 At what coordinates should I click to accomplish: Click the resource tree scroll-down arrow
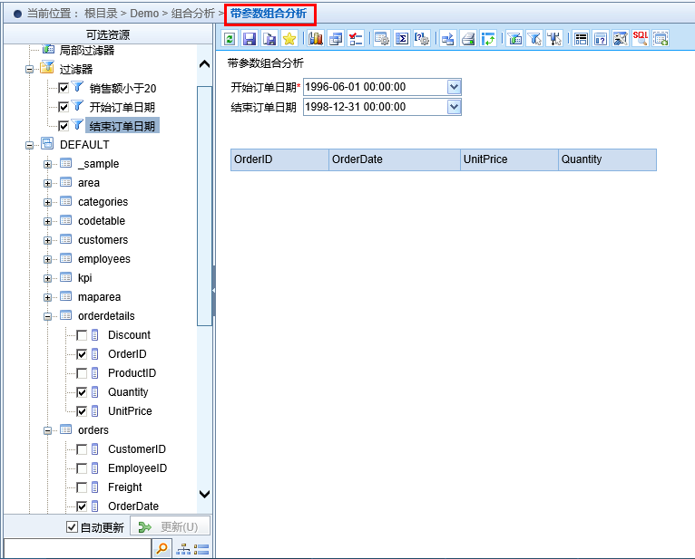[x=204, y=494]
